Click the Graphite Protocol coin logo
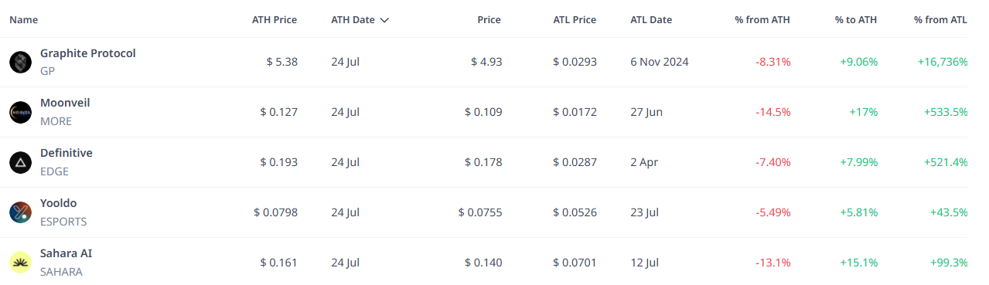This screenshot has width=989, height=285. (20, 62)
